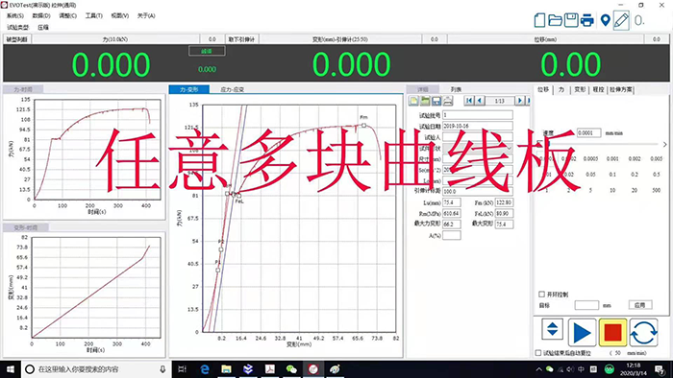Image resolution: width=673 pixels, height=378 pixels.
Task: Save using the top-right floppy disk icon
Action: (x=571, y=20)
